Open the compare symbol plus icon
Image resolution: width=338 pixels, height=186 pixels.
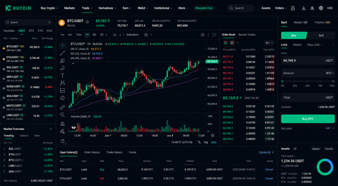pos(120,35)
